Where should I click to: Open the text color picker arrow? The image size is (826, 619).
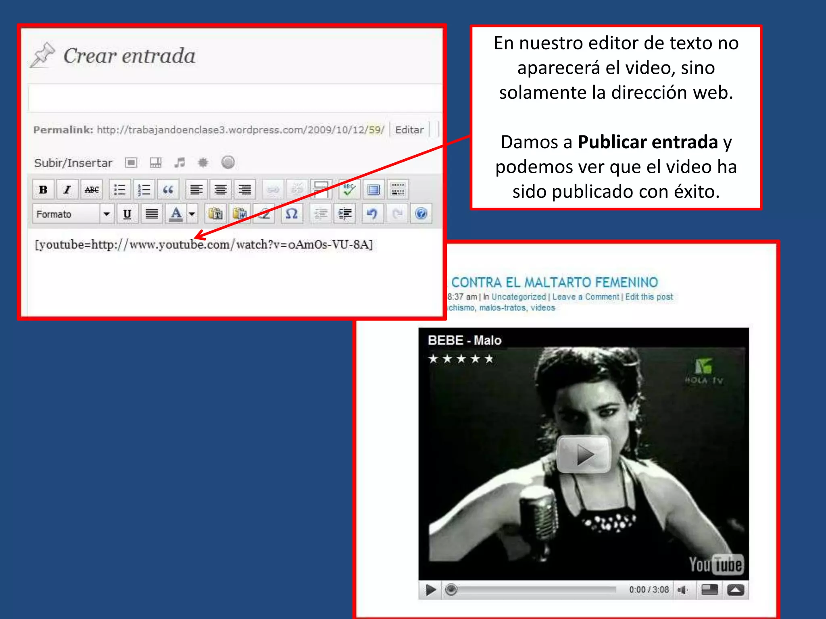coord(192,214)
